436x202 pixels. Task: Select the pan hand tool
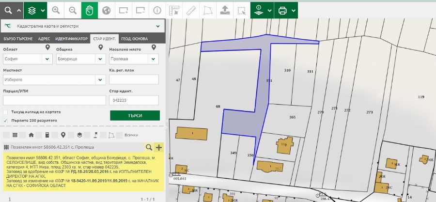pos(89,10)
